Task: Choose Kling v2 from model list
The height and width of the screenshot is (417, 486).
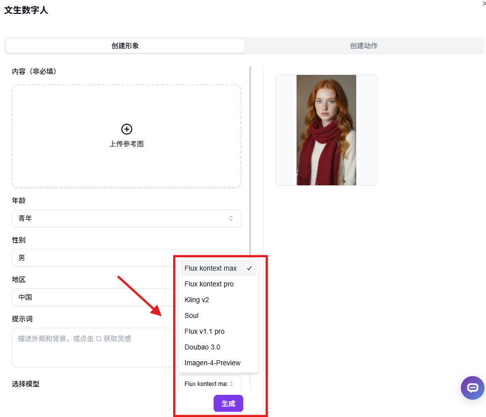Action: 218,300
